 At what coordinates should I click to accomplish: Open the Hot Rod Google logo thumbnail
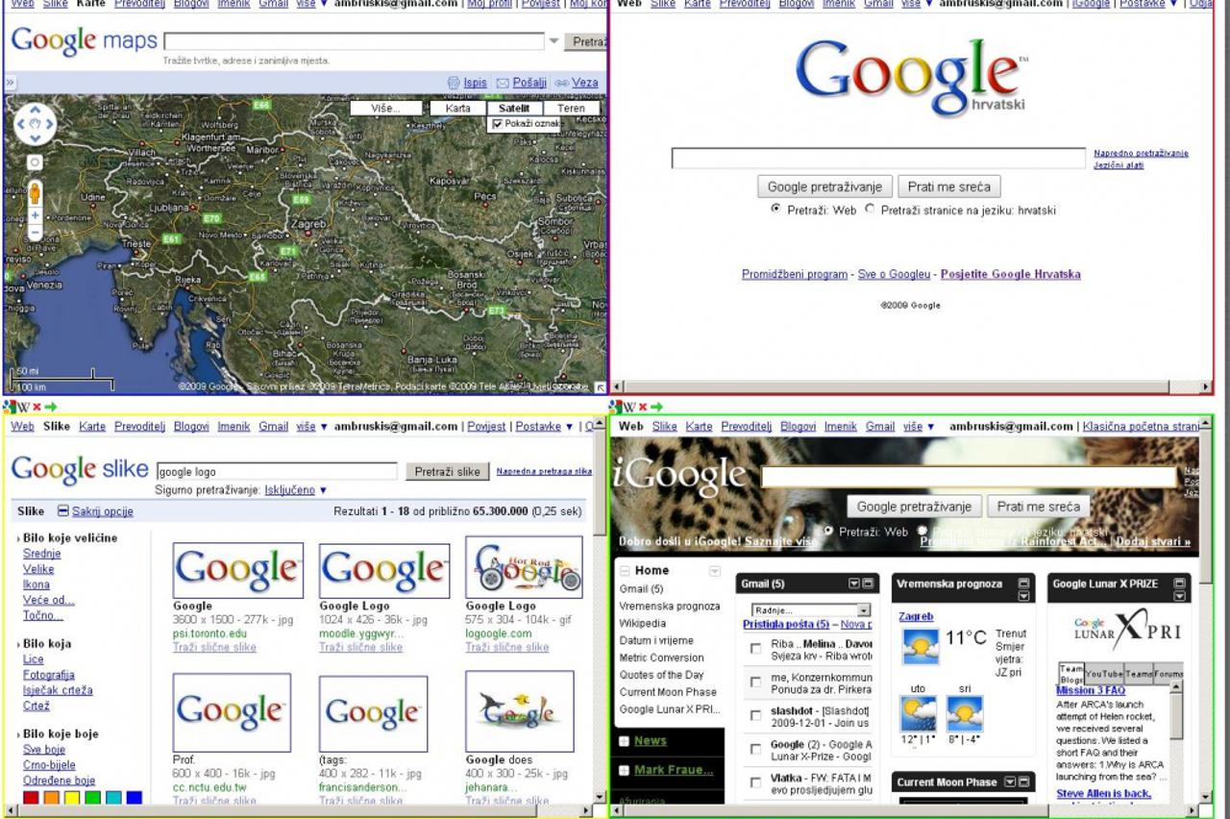click(524, 567)
